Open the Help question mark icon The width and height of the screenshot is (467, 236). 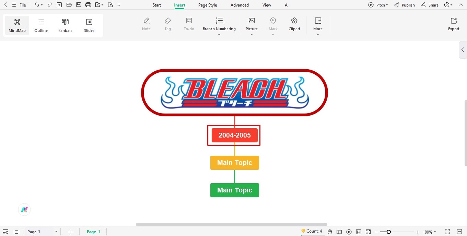446,5
